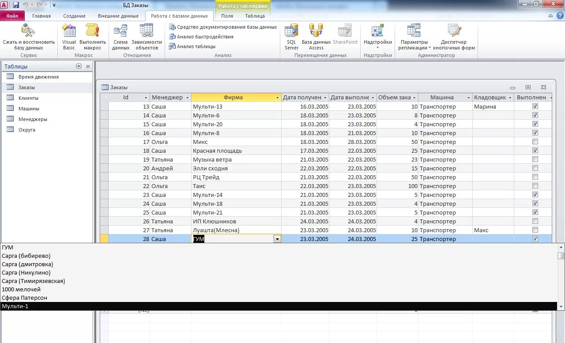The height and width of the screenshot is (343, 565).
Task: Open the Visual Basic editor
Action: tap(69, 37)
